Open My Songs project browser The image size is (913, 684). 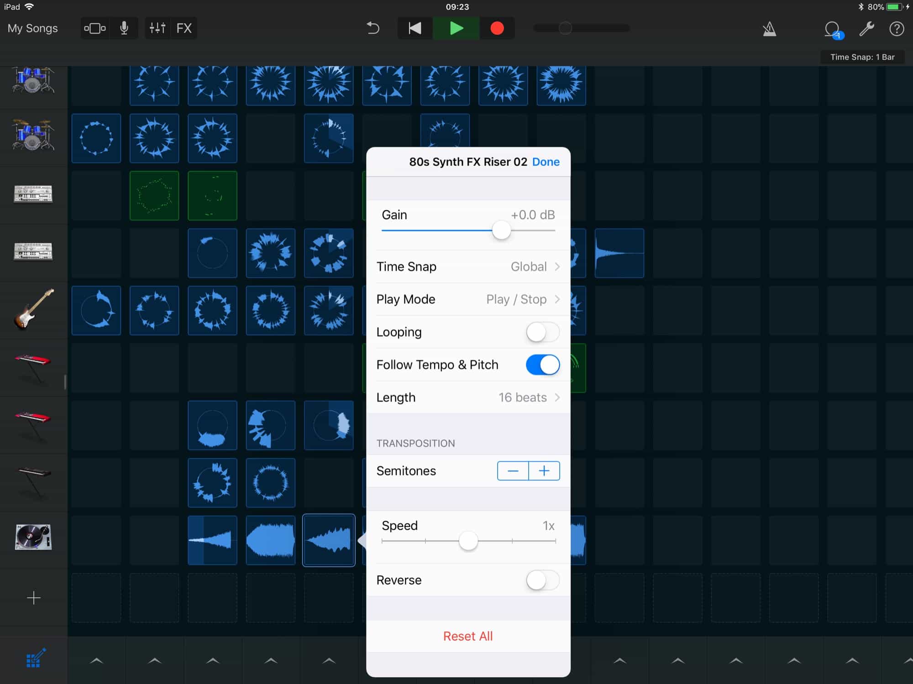coord(32,28)
